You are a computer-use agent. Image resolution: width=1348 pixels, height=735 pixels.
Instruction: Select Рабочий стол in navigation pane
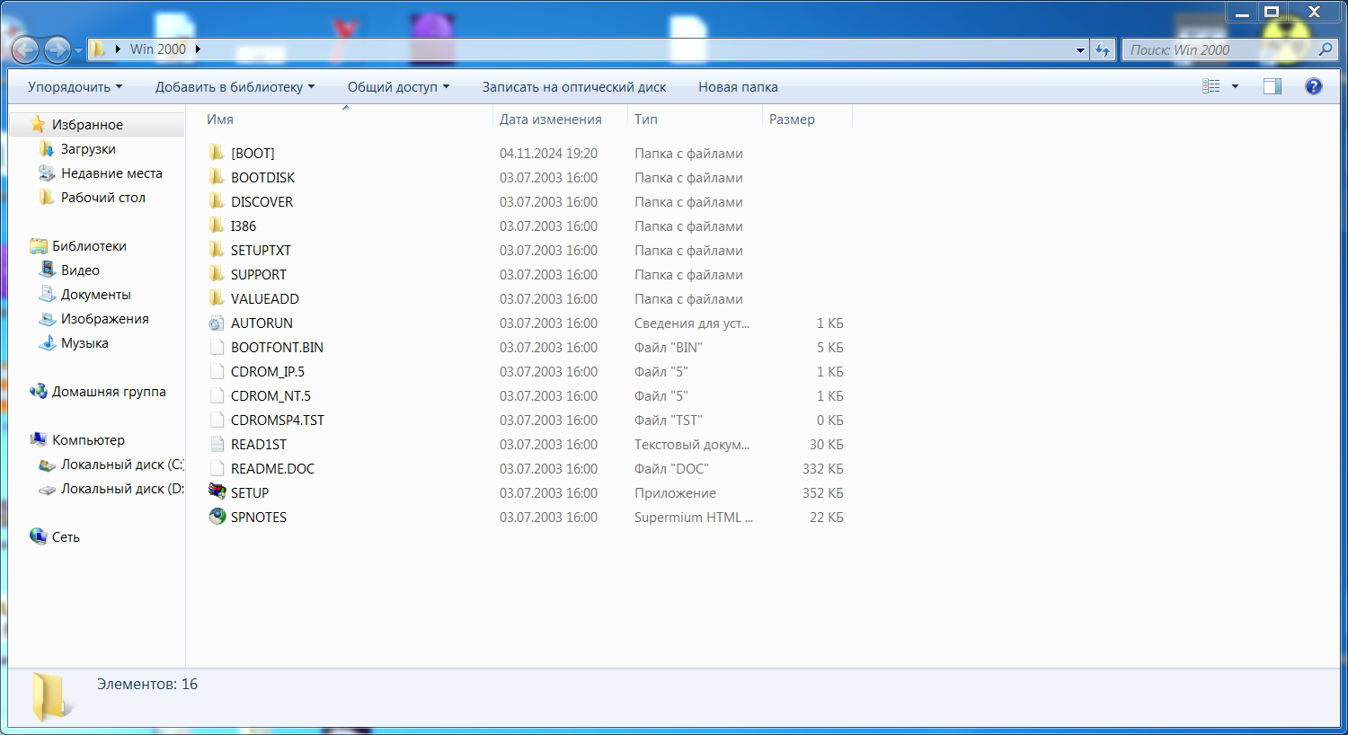tap(102, 198)
